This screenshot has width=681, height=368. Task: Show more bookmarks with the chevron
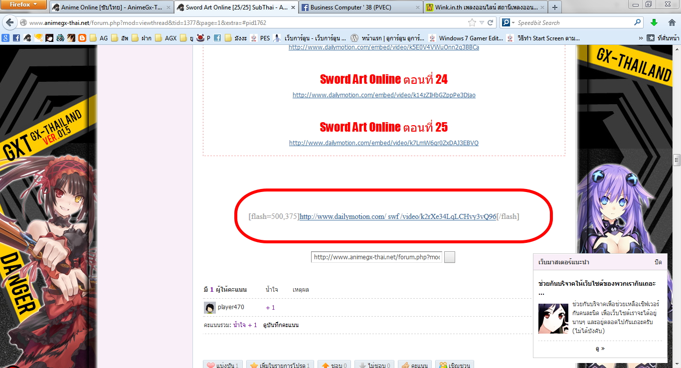641,38
